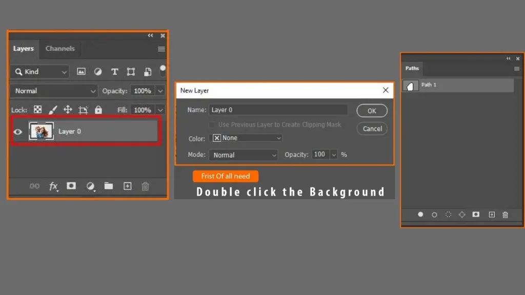This screenshot has height=295, width=525.
Task: Lock position move-arrows icon
Action: pos(68,110)
